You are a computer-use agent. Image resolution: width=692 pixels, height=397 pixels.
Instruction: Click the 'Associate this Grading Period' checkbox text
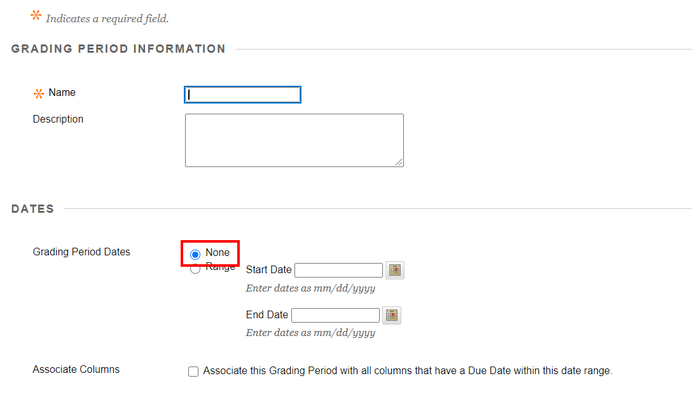(x=407, y=371)
